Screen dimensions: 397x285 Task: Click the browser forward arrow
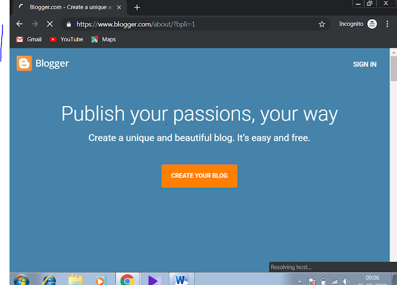pyautogui.click(x=35, y=24)
